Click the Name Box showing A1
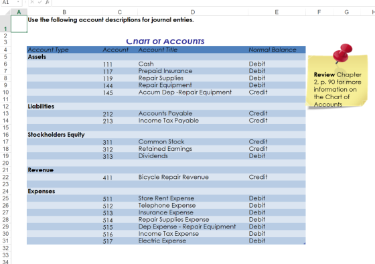Image resolution: width=375 pixels, height=264 pixels. click(x=8, y=2)
